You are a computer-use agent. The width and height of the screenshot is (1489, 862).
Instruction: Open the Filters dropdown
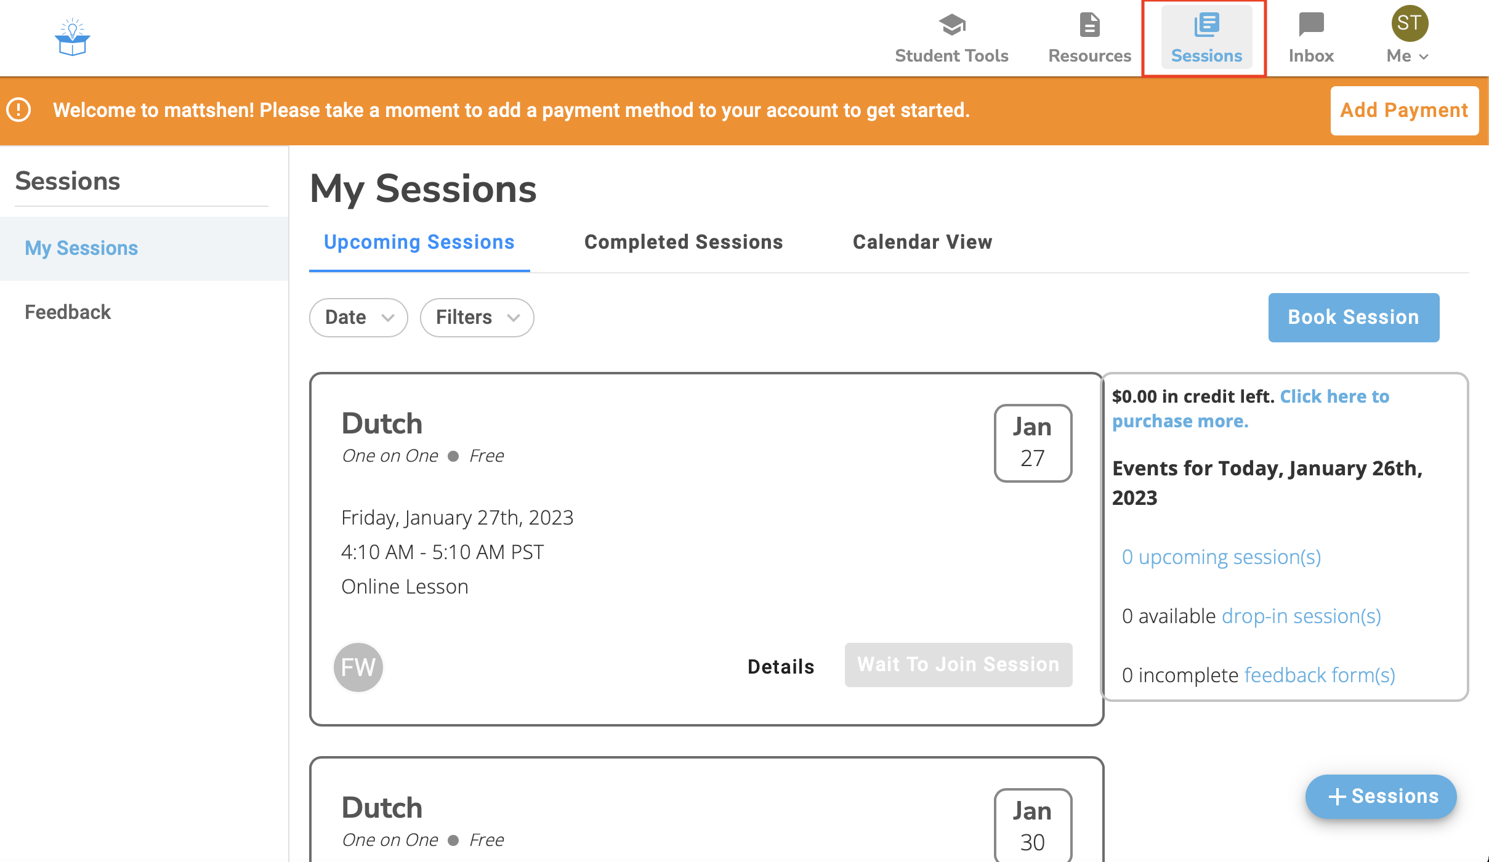(477, 318)
